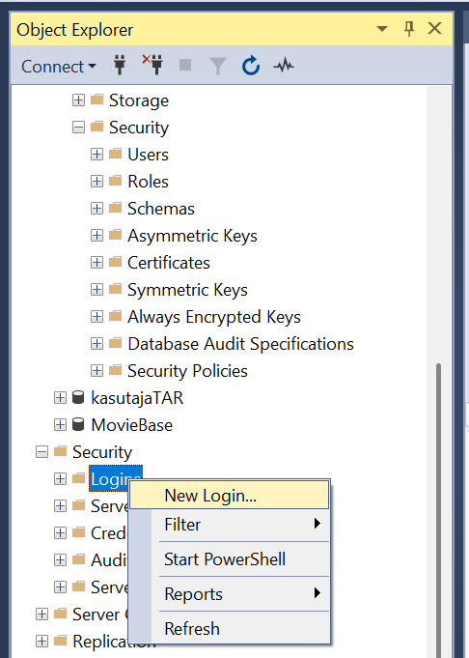
Task: Click the vertical scrollbar thumb
Action: [439, 510]
